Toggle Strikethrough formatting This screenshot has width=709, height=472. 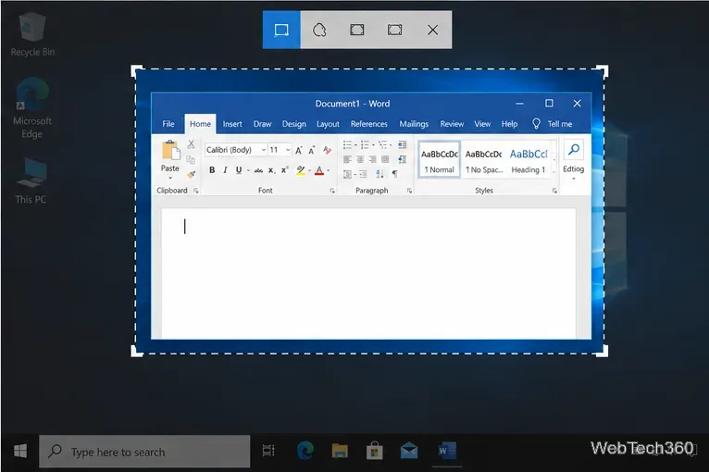coord(258,170)
